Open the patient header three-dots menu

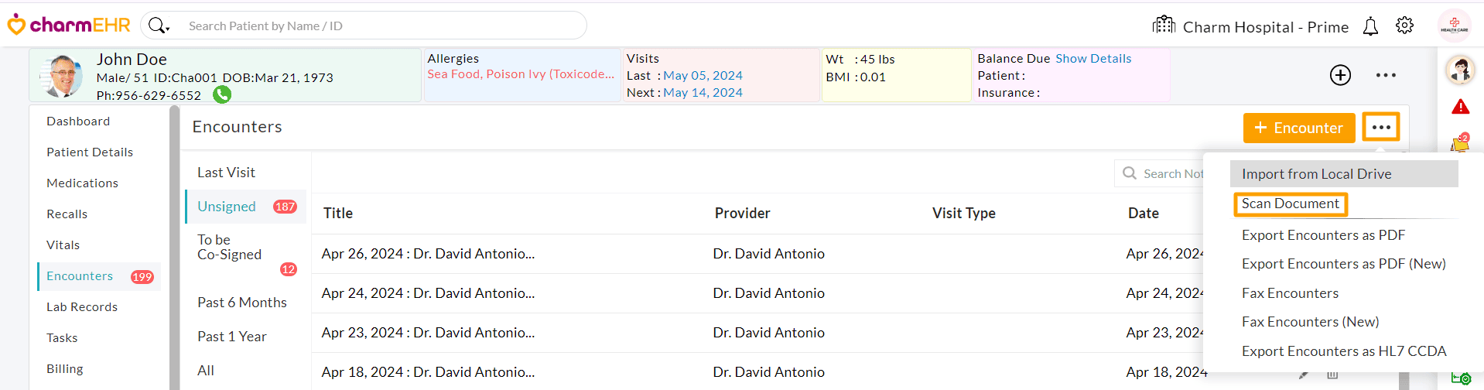[1386, 75]
